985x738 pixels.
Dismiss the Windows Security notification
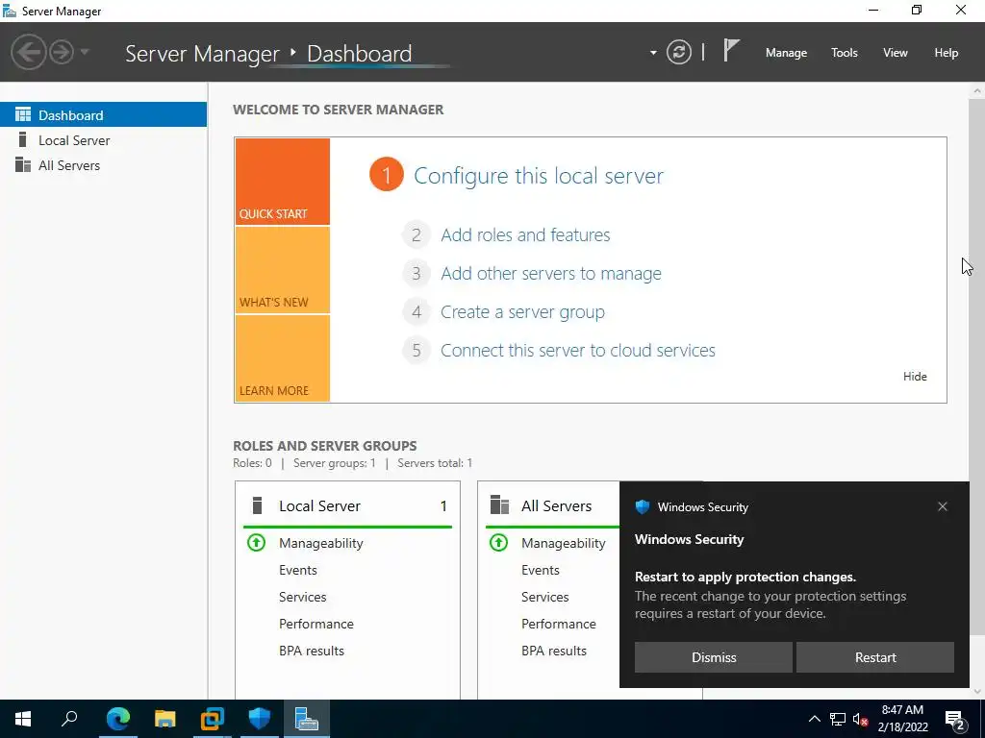pyautogui.click(x=714, y=657)
